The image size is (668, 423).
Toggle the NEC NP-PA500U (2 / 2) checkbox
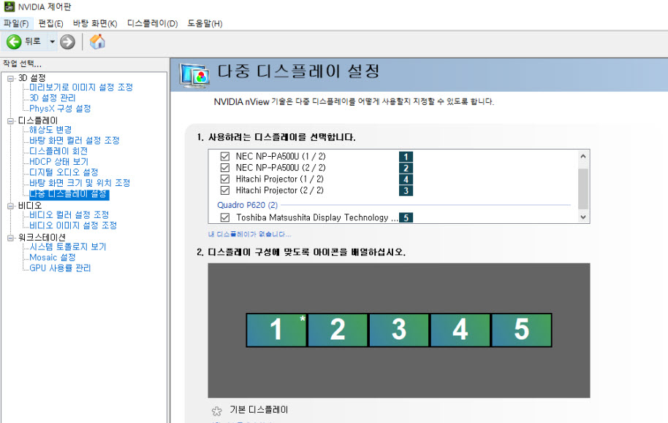[x=225, y=168]
